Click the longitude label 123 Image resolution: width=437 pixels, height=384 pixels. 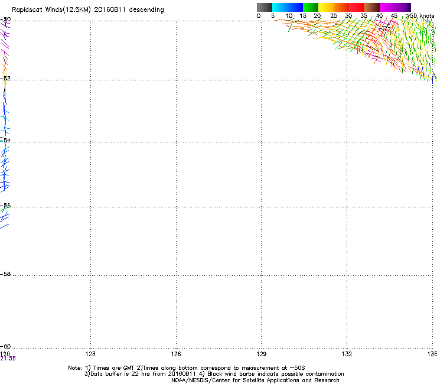(90, 354)
